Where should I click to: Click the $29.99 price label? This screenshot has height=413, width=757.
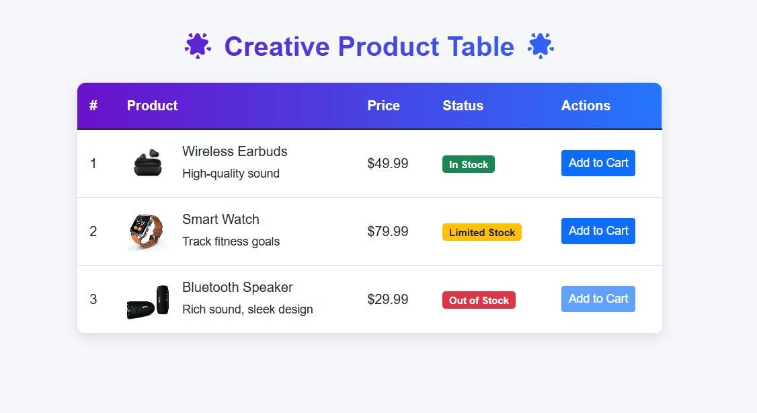pyautogui.click(x=388, y=299)
